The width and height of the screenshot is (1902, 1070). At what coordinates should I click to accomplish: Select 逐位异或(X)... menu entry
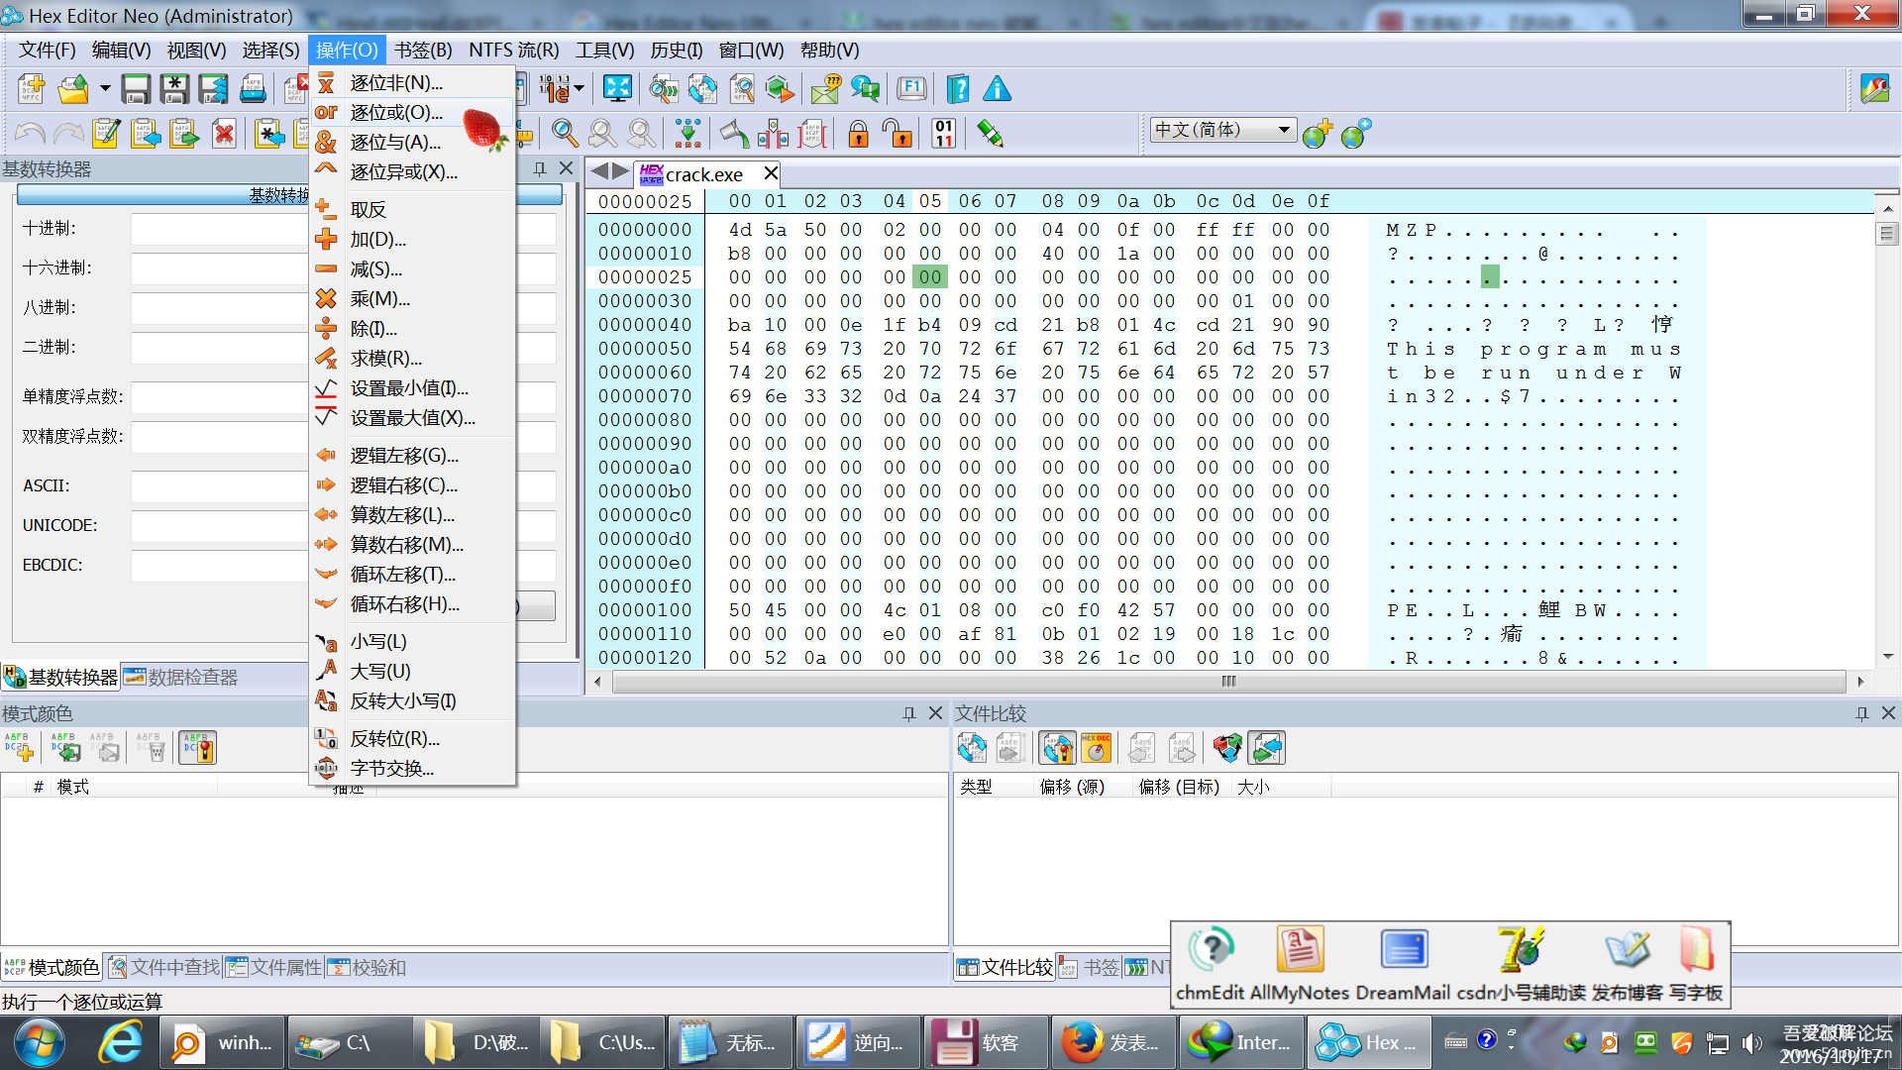pyautogui.click(x=411, y=171)
